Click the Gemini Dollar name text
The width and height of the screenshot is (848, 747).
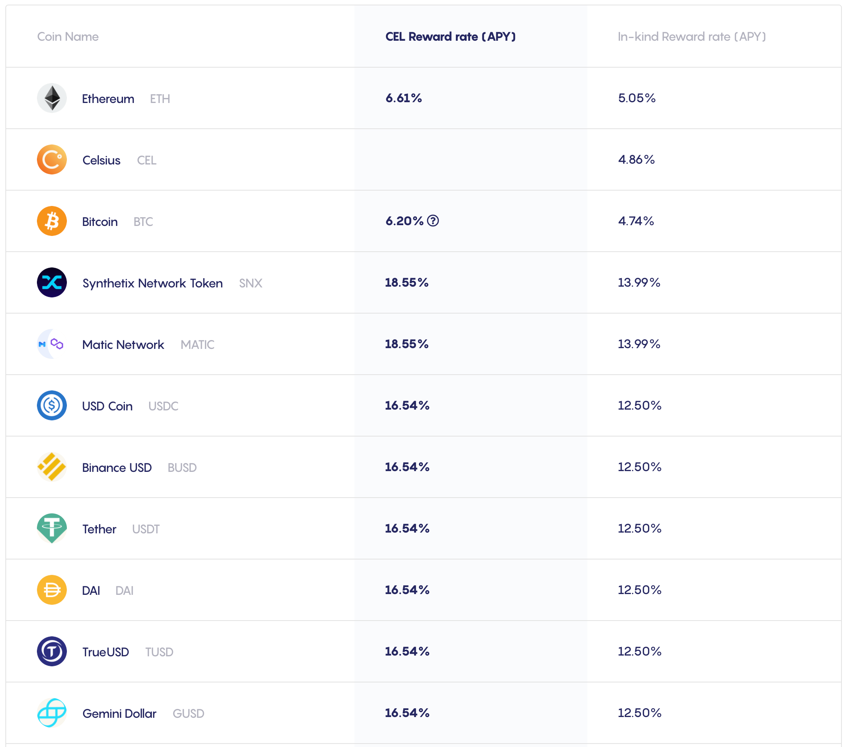click(x=119, y=714)
